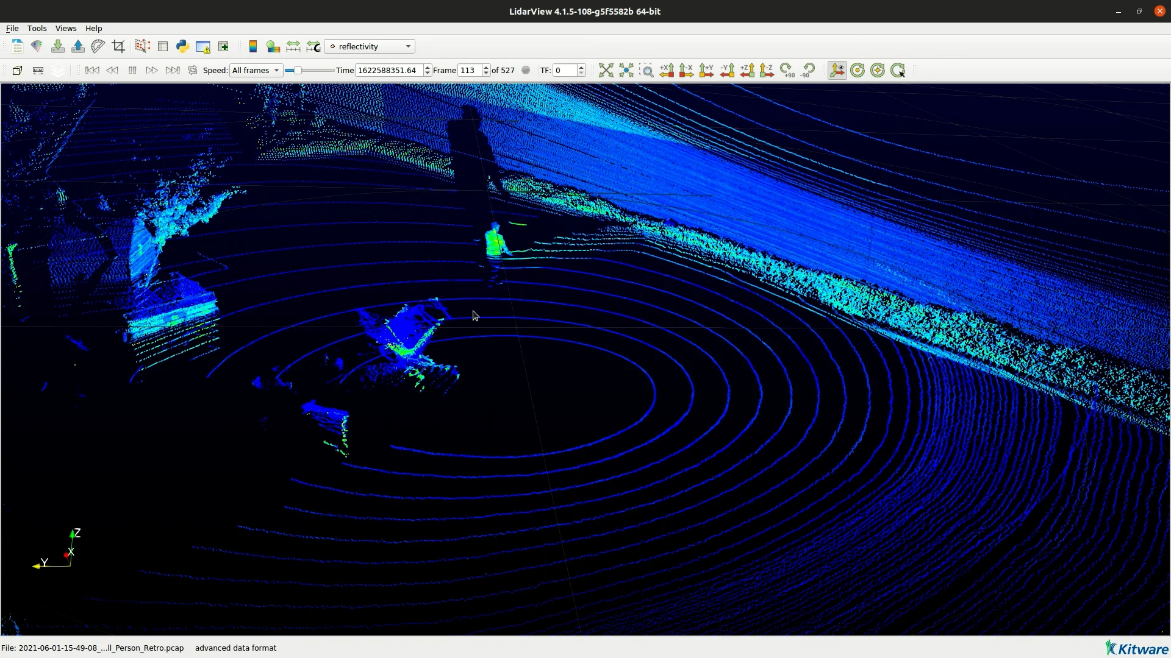Pause the frame playback
The height and width of the screenshot is (658, 1171).
132,71
